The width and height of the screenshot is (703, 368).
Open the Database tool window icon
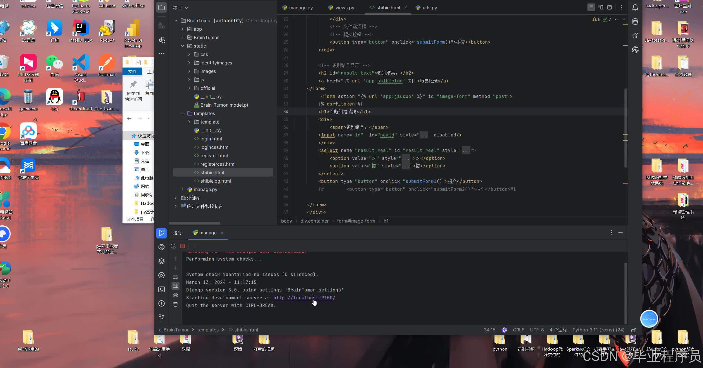click(635, 22)
